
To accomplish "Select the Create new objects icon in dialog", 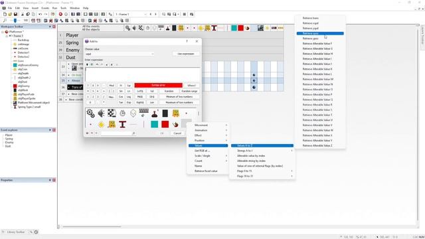I will click(x=133, y=114).
